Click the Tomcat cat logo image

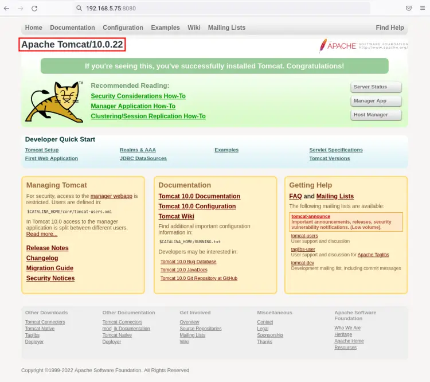pos(54,102)
